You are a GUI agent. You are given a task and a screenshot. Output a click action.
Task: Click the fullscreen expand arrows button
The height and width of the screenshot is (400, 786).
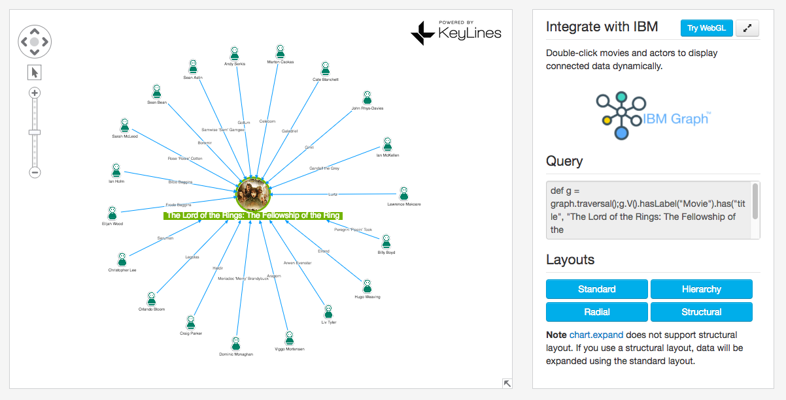click(x=747, y=28)
